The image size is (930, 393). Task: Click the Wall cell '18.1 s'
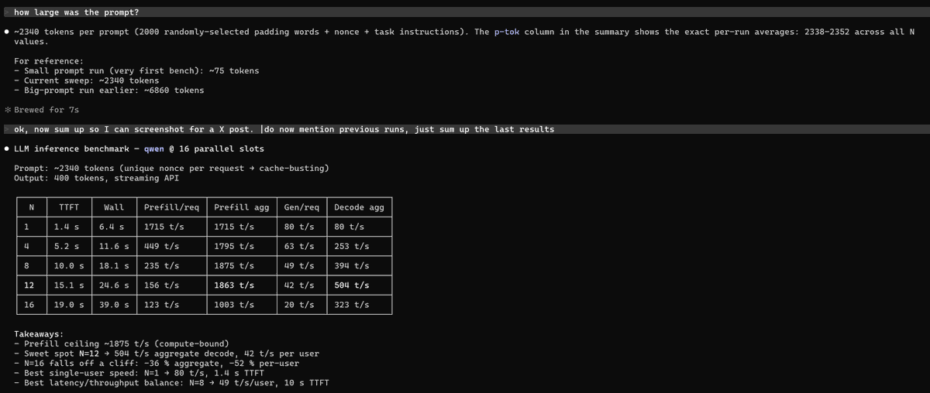[x=113, y=265]
